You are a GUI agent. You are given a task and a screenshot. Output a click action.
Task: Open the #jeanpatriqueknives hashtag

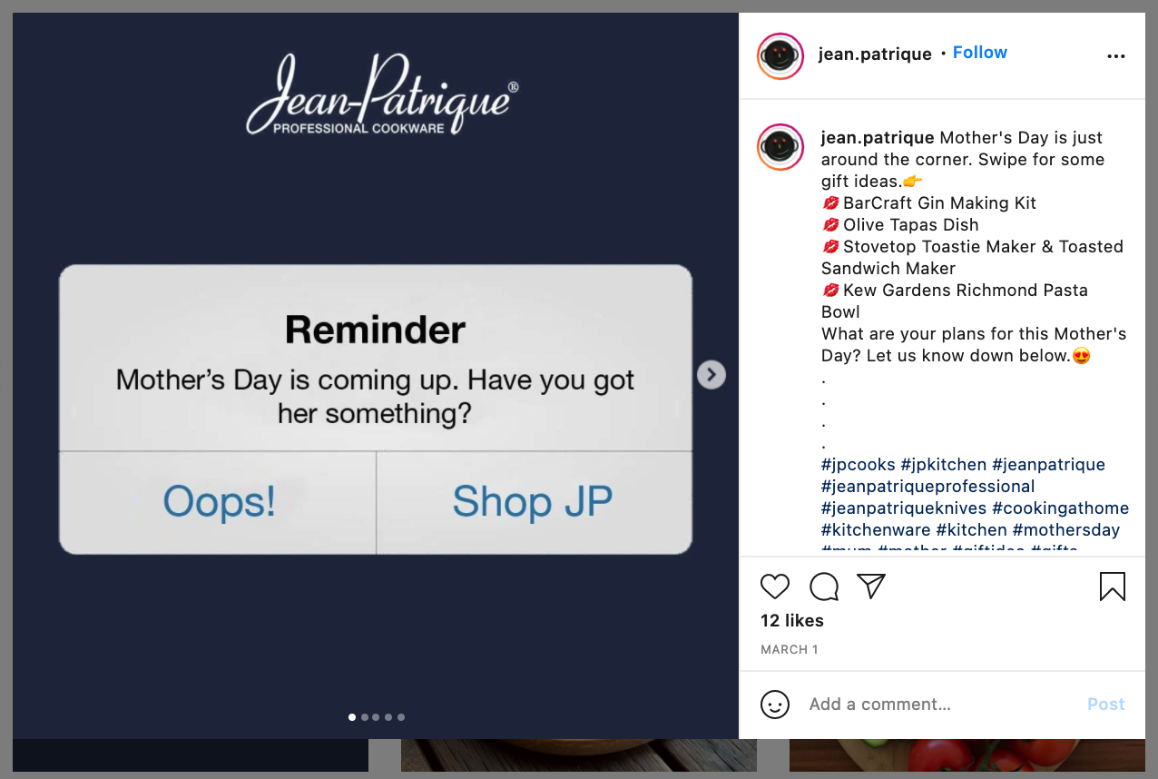click(904, 508)
